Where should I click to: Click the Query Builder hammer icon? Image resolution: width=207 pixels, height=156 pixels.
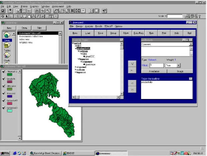48,11
